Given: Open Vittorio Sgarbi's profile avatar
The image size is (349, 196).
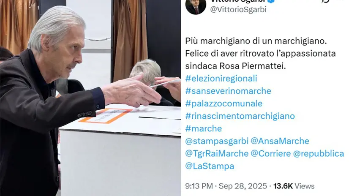Looking at the screenshot, I should point(196,6).
